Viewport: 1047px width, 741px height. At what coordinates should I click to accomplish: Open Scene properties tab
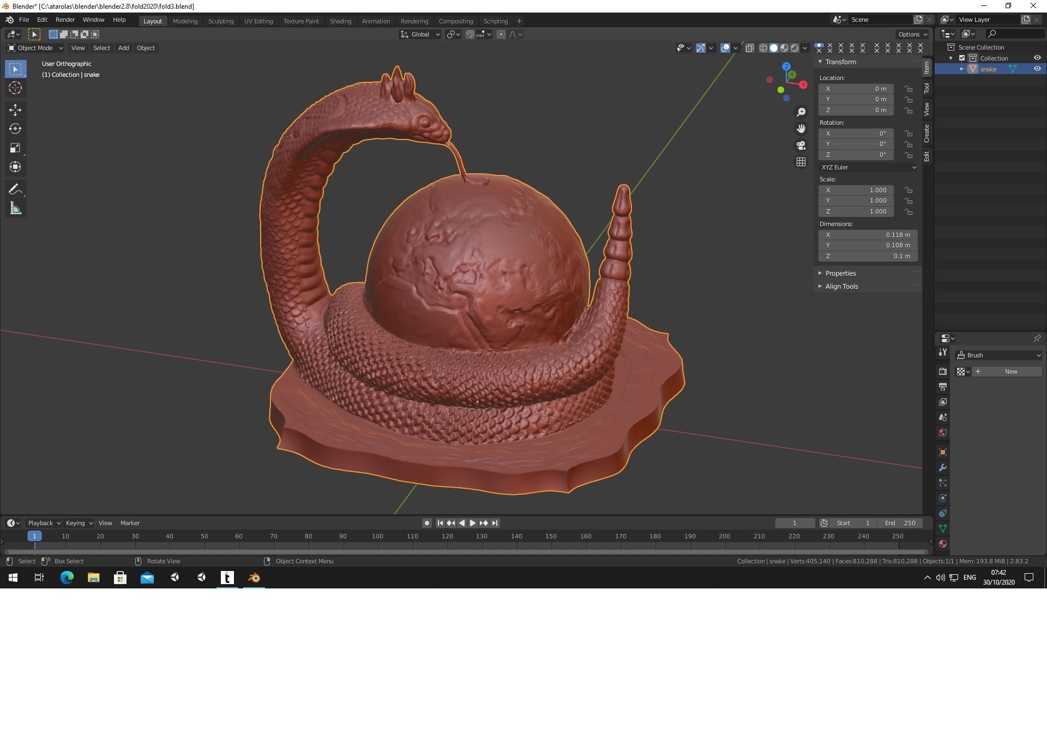point(943,417)
